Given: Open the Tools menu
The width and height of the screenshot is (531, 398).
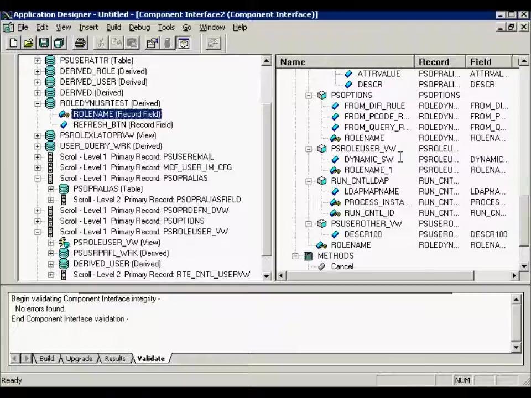Looking at the screenshot, I should (x=166, y=27).
